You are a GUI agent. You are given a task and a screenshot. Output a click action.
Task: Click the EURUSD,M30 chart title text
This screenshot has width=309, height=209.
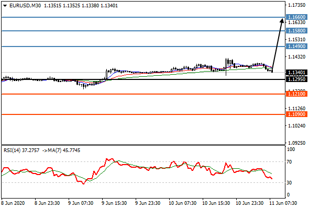pos(25,6)
